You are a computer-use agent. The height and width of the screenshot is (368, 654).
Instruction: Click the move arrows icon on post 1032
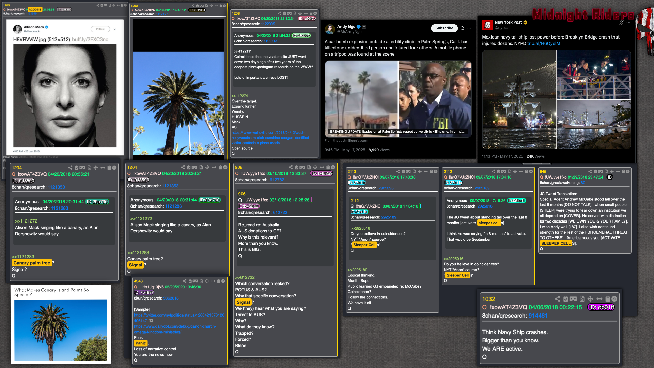(x=590, y=299)
